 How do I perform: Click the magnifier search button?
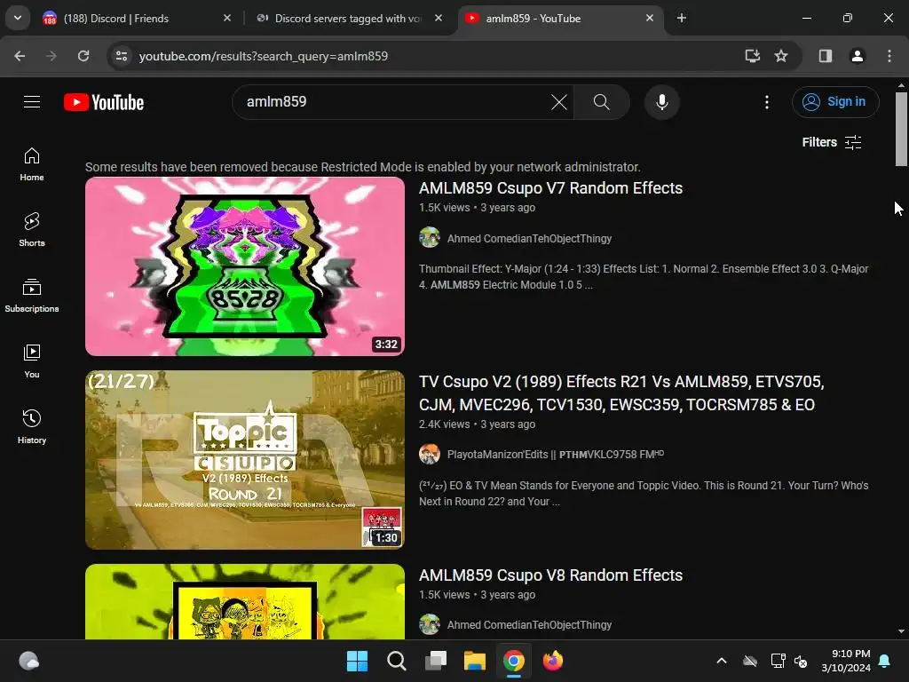coord(602,102)
